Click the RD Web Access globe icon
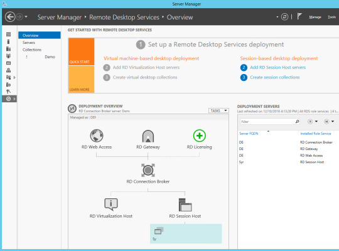This screenshot has height=251, width=339. [97, 136]
